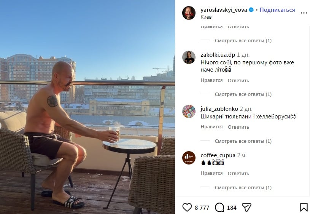Like the julia_zublenko comment via Нравится
This screenshot has width=310, height=214.
(x=211, y=127)
